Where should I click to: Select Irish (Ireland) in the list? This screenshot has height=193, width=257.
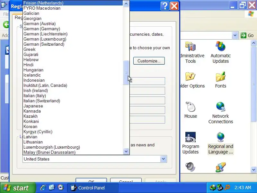click(73, 91)
